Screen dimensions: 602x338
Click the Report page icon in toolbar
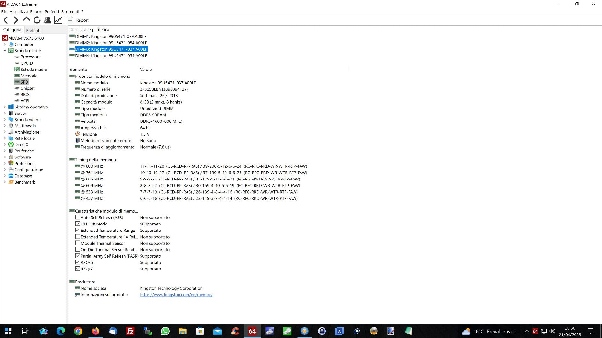[x=70, y=20]
